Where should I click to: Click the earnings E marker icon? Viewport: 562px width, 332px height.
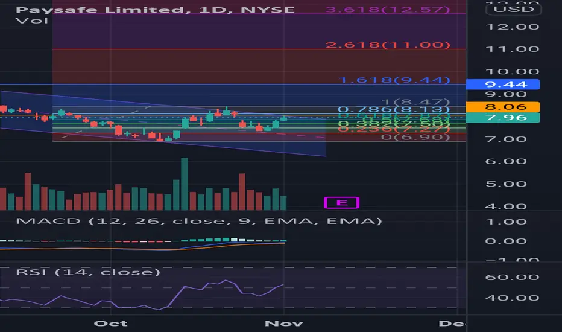(341, 203)
